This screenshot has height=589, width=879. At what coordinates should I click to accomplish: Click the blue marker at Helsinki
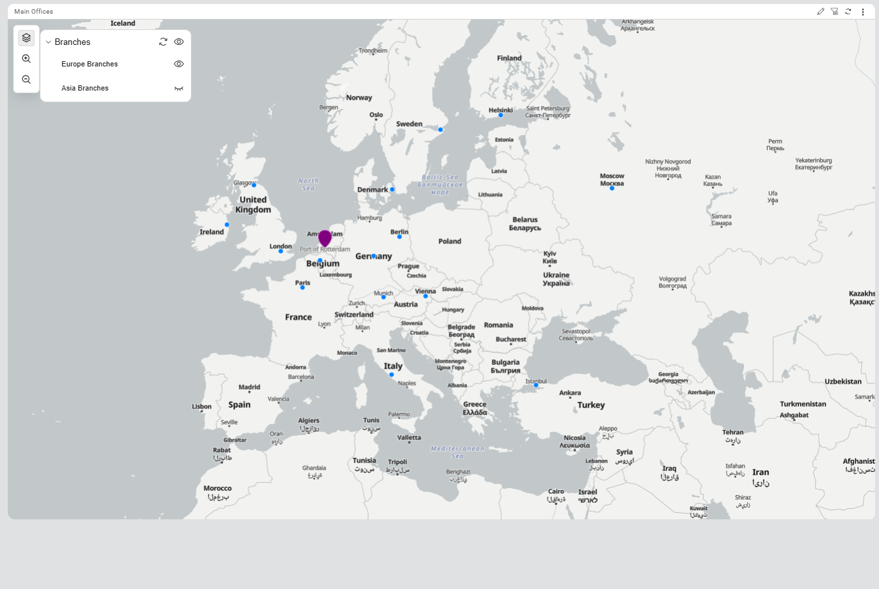500,115
